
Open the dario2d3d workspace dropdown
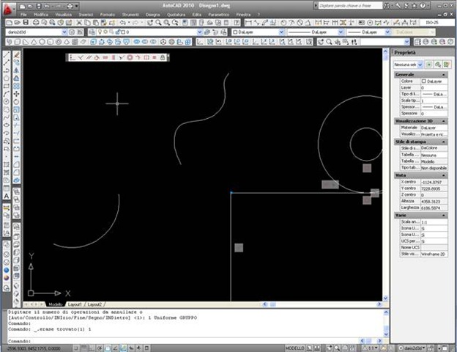(64, 32)
